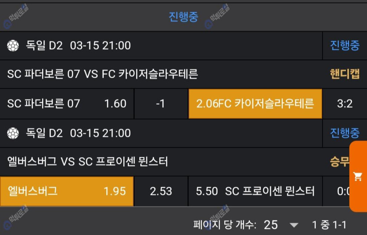
Task: Open the per-page count dropdown arrow
Action: 294,225
